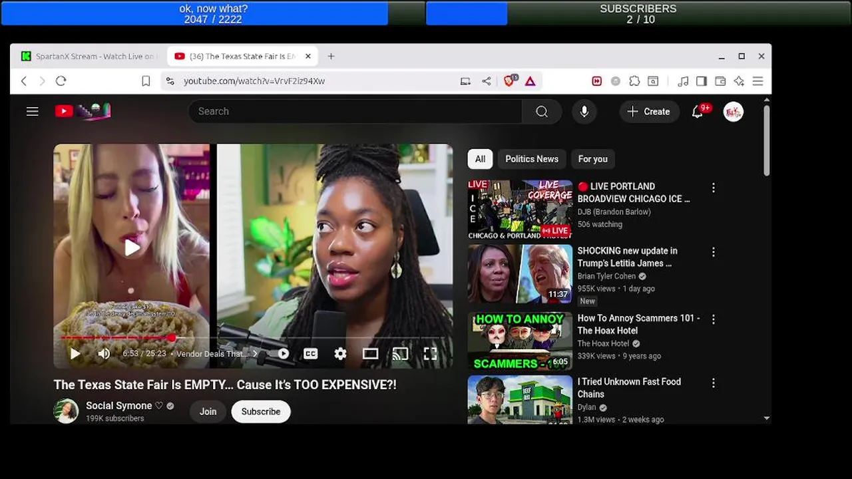This screenshot has width=852, height=479.
Task: Click the search magnifier button
Action: (x=542, y=111)
